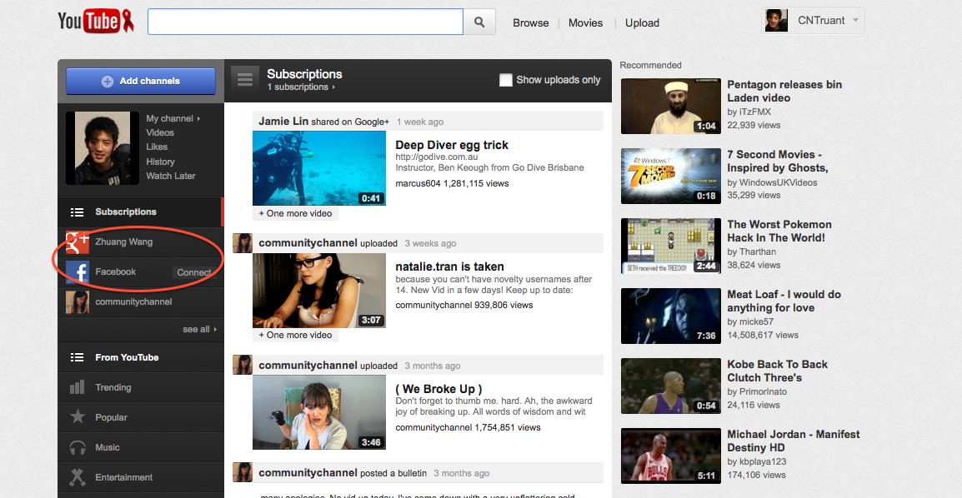Screen dimensions: 962x498
Task: Click the Facebook Connect button
Action: pyautogui.click(x=194, y=272)
